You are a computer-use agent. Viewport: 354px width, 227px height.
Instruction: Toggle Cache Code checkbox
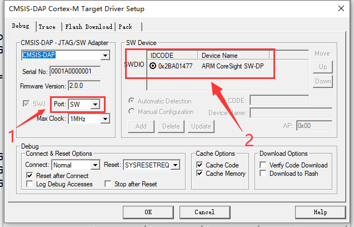click(x=200, y=165)
